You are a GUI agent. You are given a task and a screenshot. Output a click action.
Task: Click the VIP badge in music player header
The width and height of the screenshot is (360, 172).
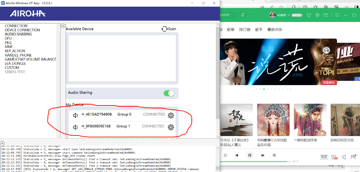click(x=296, y=15)
